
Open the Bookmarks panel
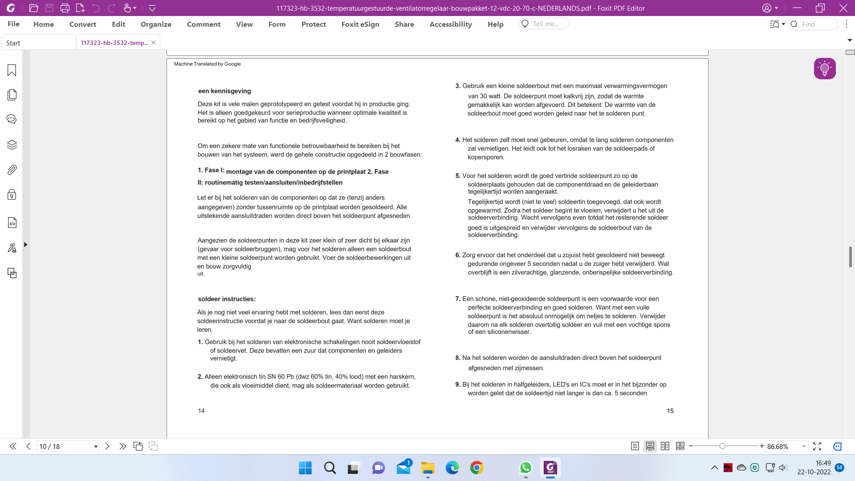[x=12, y=70]
